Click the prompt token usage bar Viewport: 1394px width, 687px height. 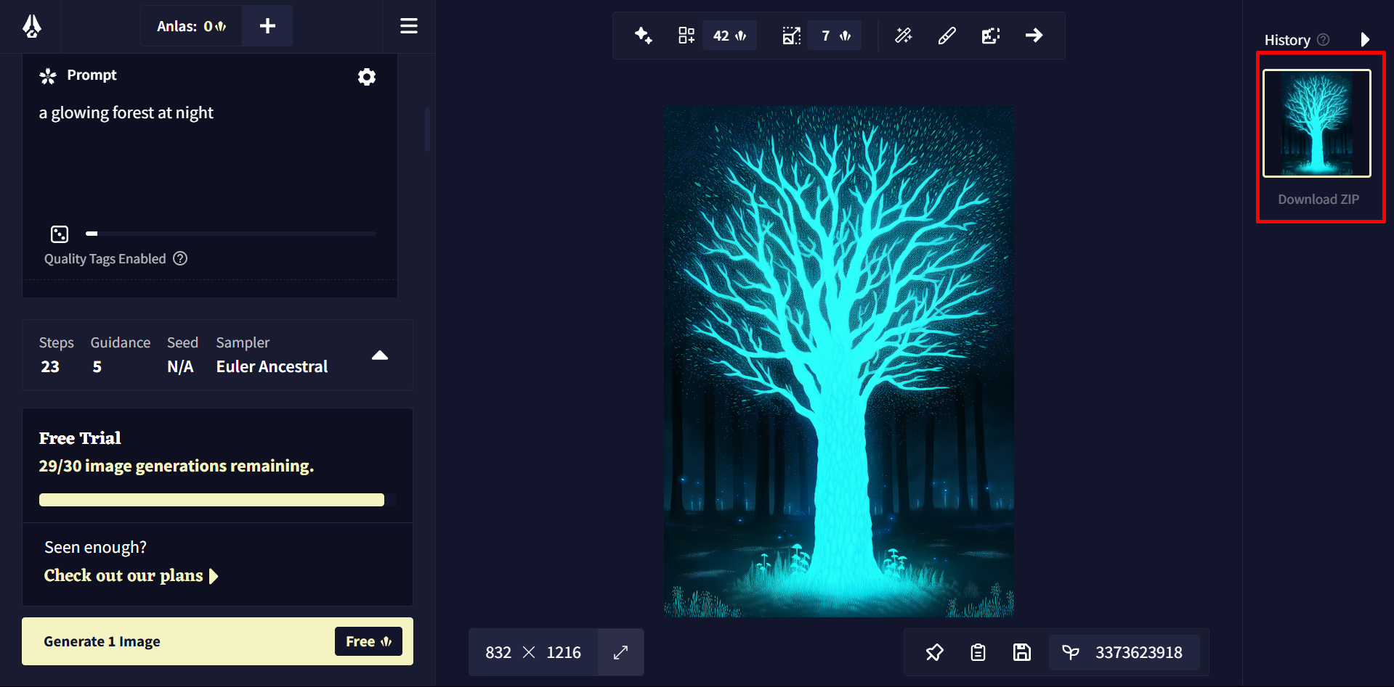point(230,234)
